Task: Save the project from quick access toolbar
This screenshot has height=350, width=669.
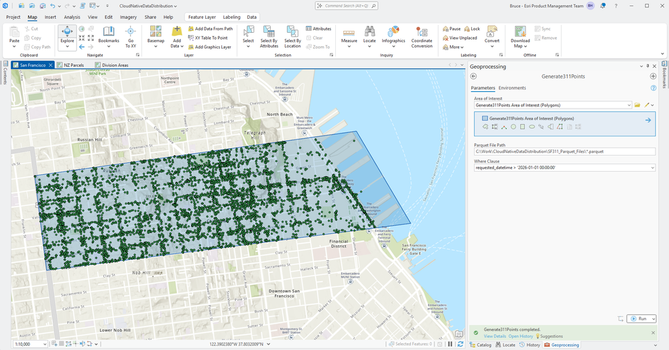Action: [42, 6]
